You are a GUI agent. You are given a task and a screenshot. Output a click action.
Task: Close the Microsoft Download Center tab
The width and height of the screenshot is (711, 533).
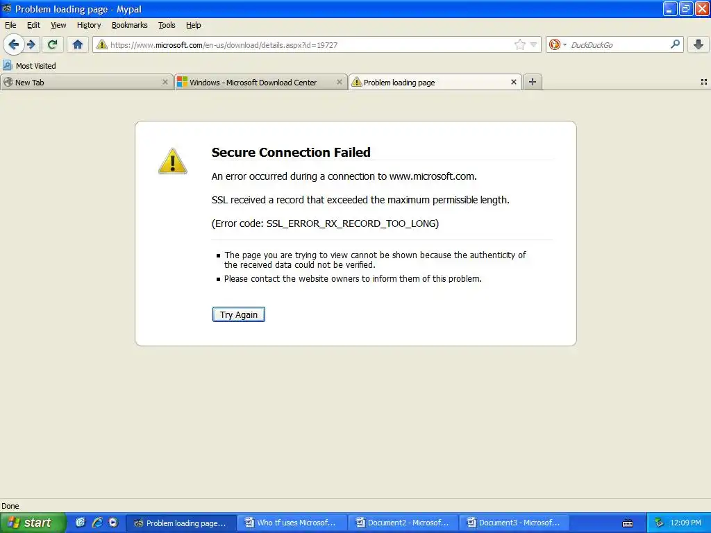pos(339,82)
